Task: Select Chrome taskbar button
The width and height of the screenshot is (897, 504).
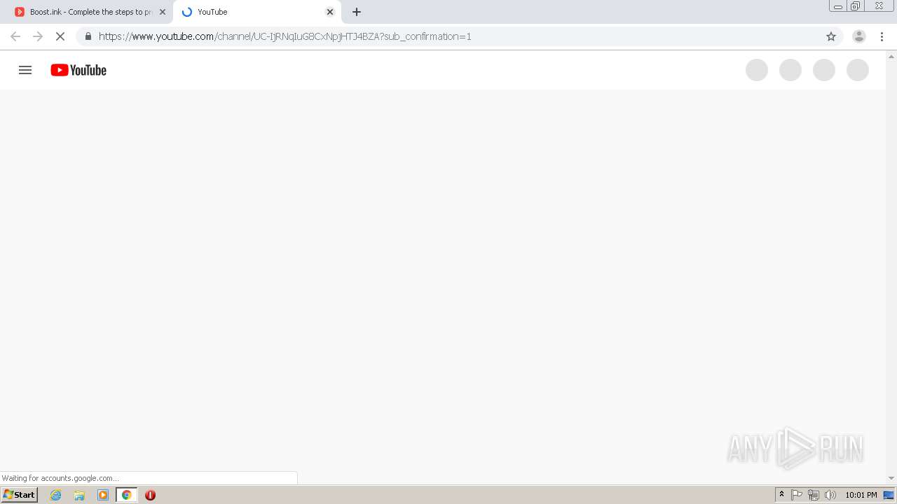Action: [127, 495]
